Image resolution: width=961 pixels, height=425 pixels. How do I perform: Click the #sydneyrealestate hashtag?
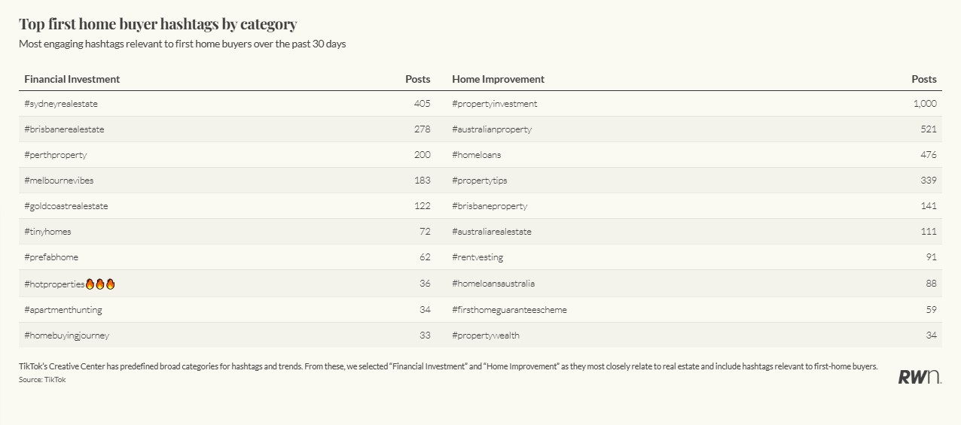click(61, 104)
